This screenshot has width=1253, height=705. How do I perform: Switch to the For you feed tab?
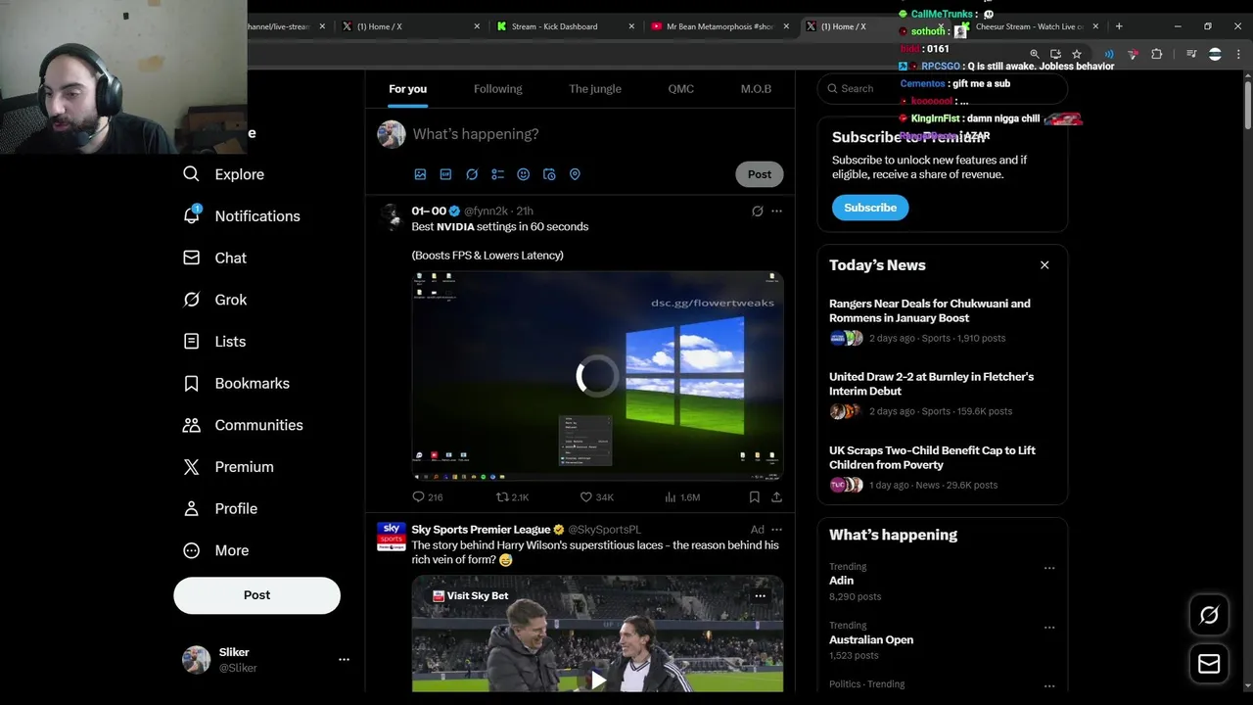(408, 89)
